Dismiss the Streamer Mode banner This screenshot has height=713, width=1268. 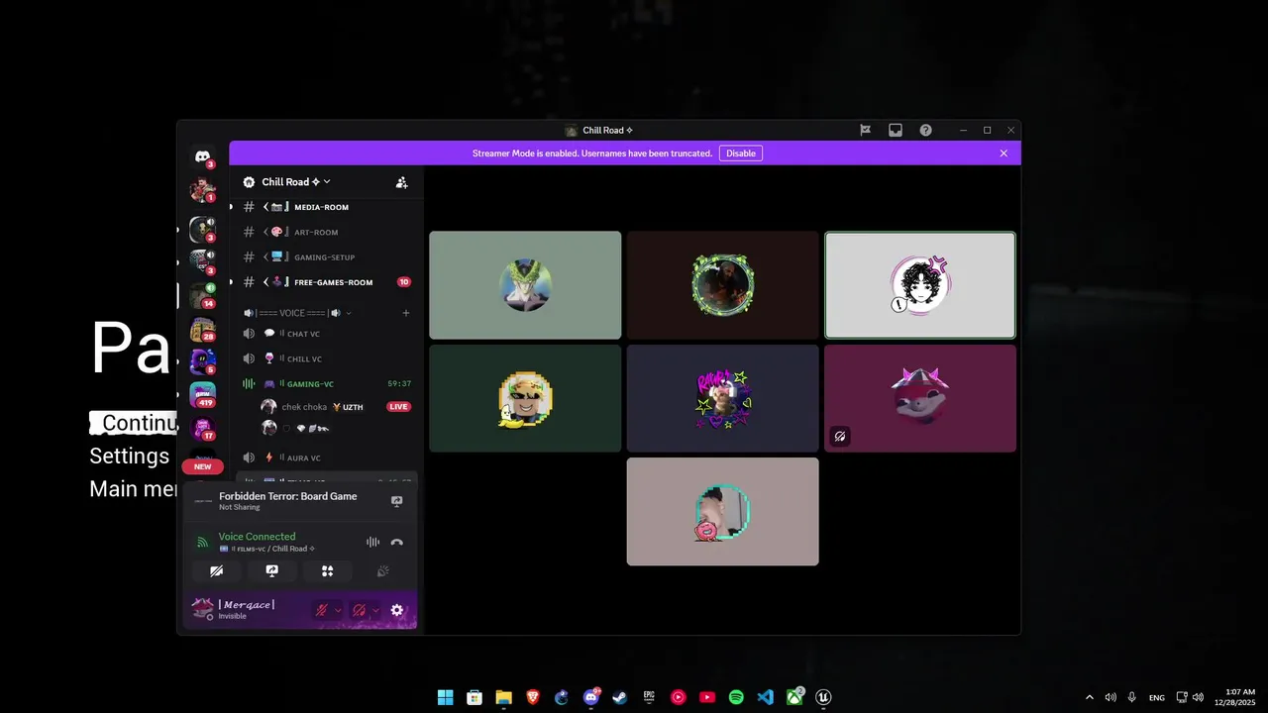coord(1004,153)
